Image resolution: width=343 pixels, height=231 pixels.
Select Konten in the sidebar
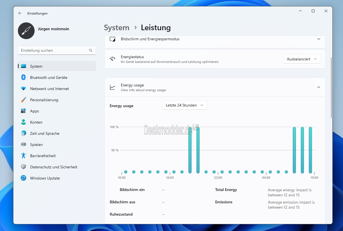(x=57, y=122)
